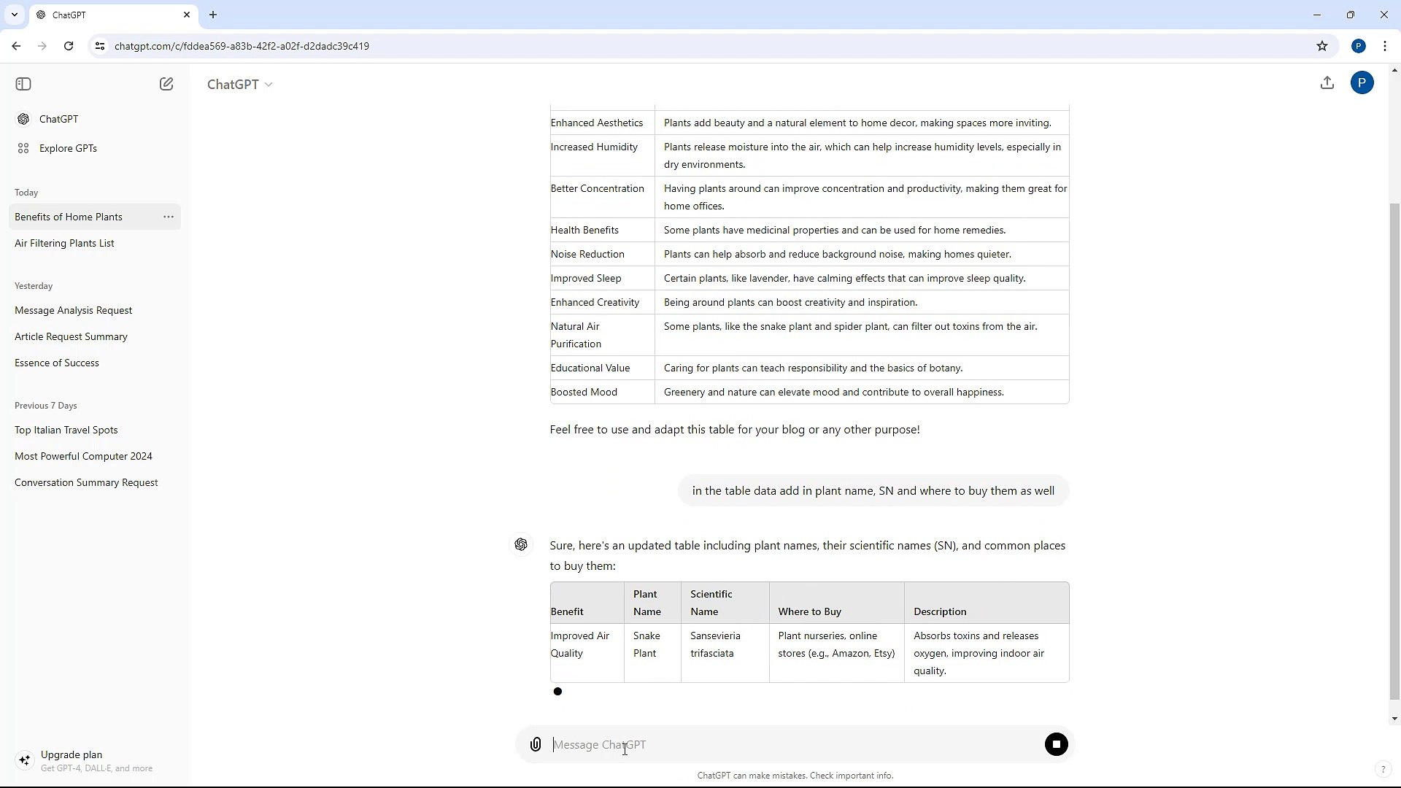The image size is (1401, 788).
Task: Open the Air Filtering Plants List conversation
Action: tap(64, 242)
